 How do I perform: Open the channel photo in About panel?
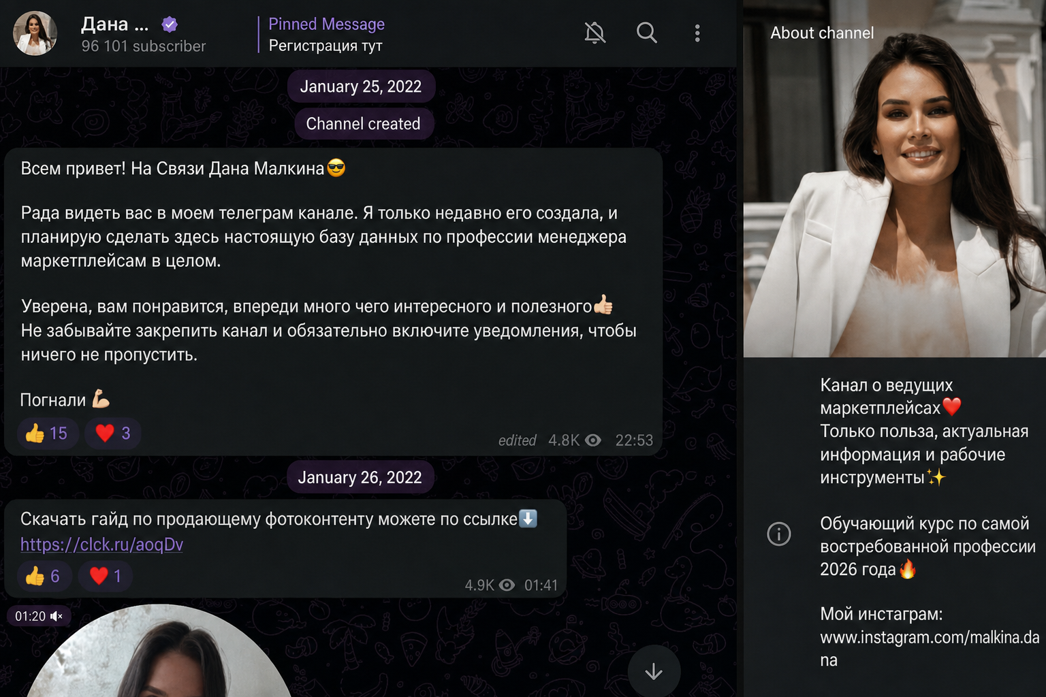(894, 178)
